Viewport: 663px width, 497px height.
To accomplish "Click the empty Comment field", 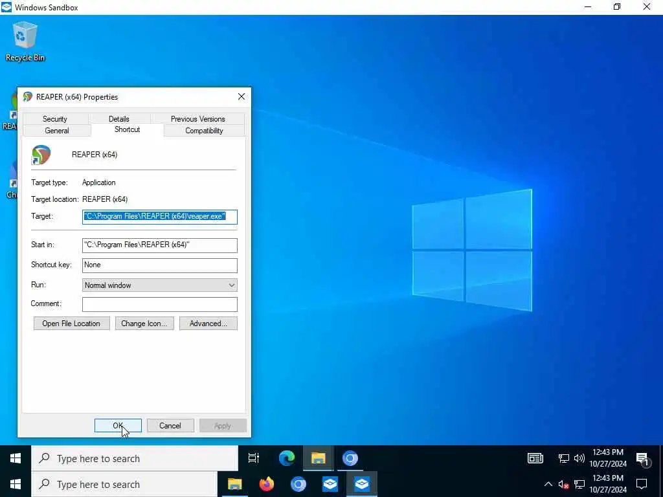I will pos(159,304).
